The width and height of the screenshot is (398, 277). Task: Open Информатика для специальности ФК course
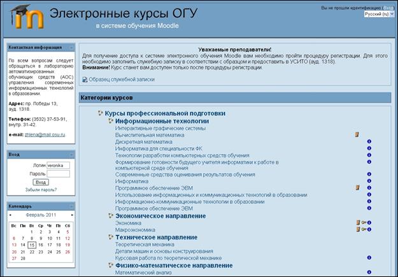click(x=159, y=148)
